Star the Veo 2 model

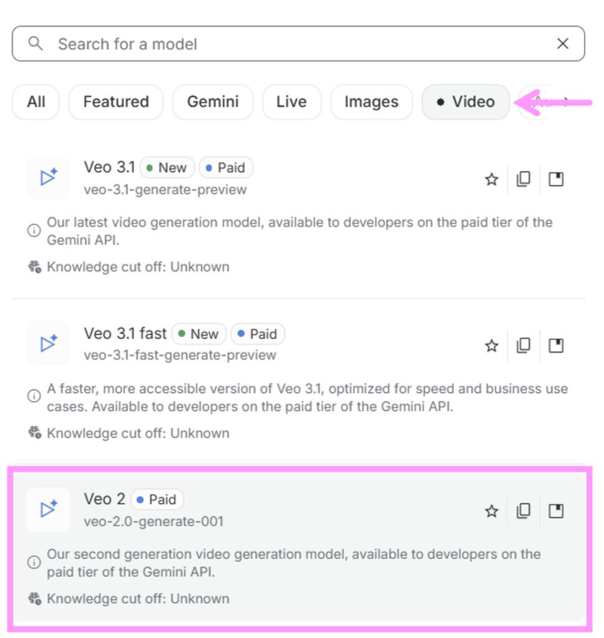click(492, 512)
